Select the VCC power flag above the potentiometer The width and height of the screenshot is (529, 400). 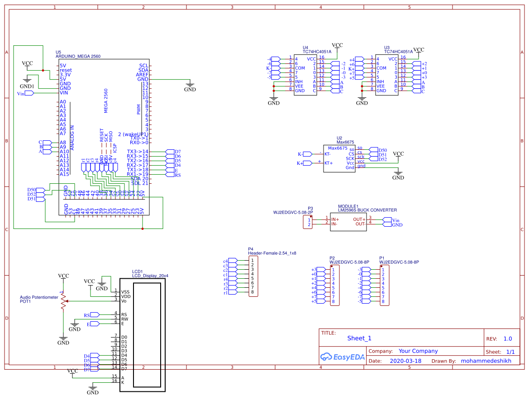point(63,277)
